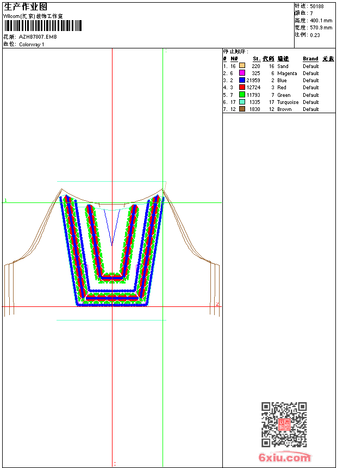Select the file name AZHB7807.EMB
Viewport: 337px width, 468px height.
38,37
